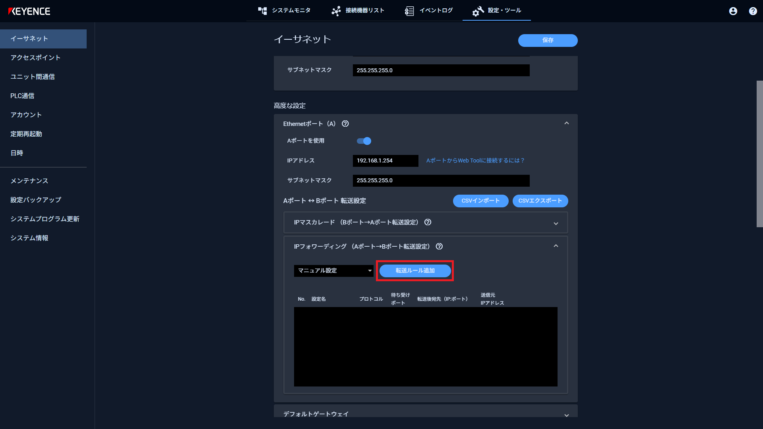Select 日時 in sidebar
The height and width of the screenshot is (429, 763).
[43, 153]
